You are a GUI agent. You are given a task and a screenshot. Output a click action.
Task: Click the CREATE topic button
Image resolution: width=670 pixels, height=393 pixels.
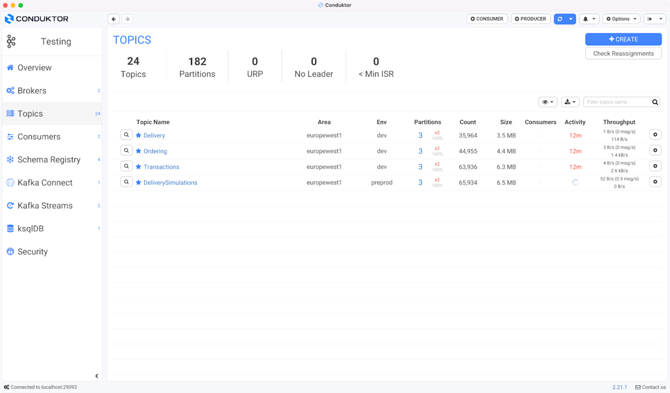coord(623,39)
